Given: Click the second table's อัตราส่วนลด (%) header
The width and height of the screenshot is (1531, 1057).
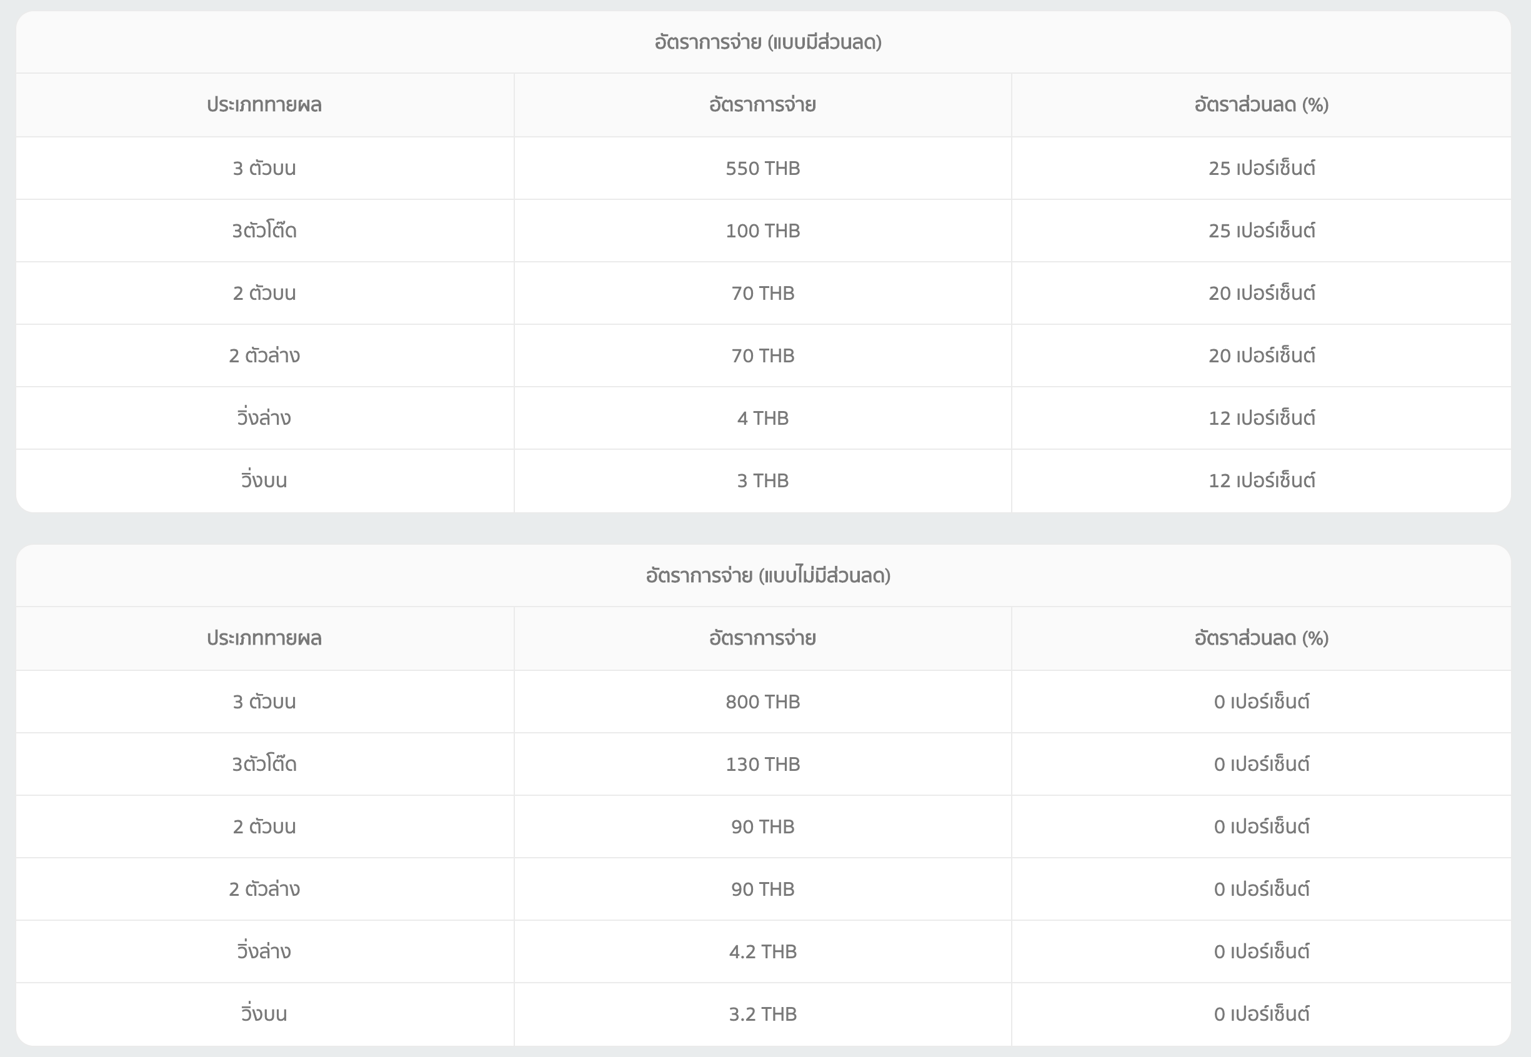Looking at the screenshot, I should coord(1260,638).
